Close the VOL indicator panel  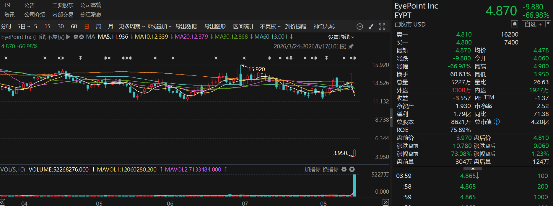point(352,169)
